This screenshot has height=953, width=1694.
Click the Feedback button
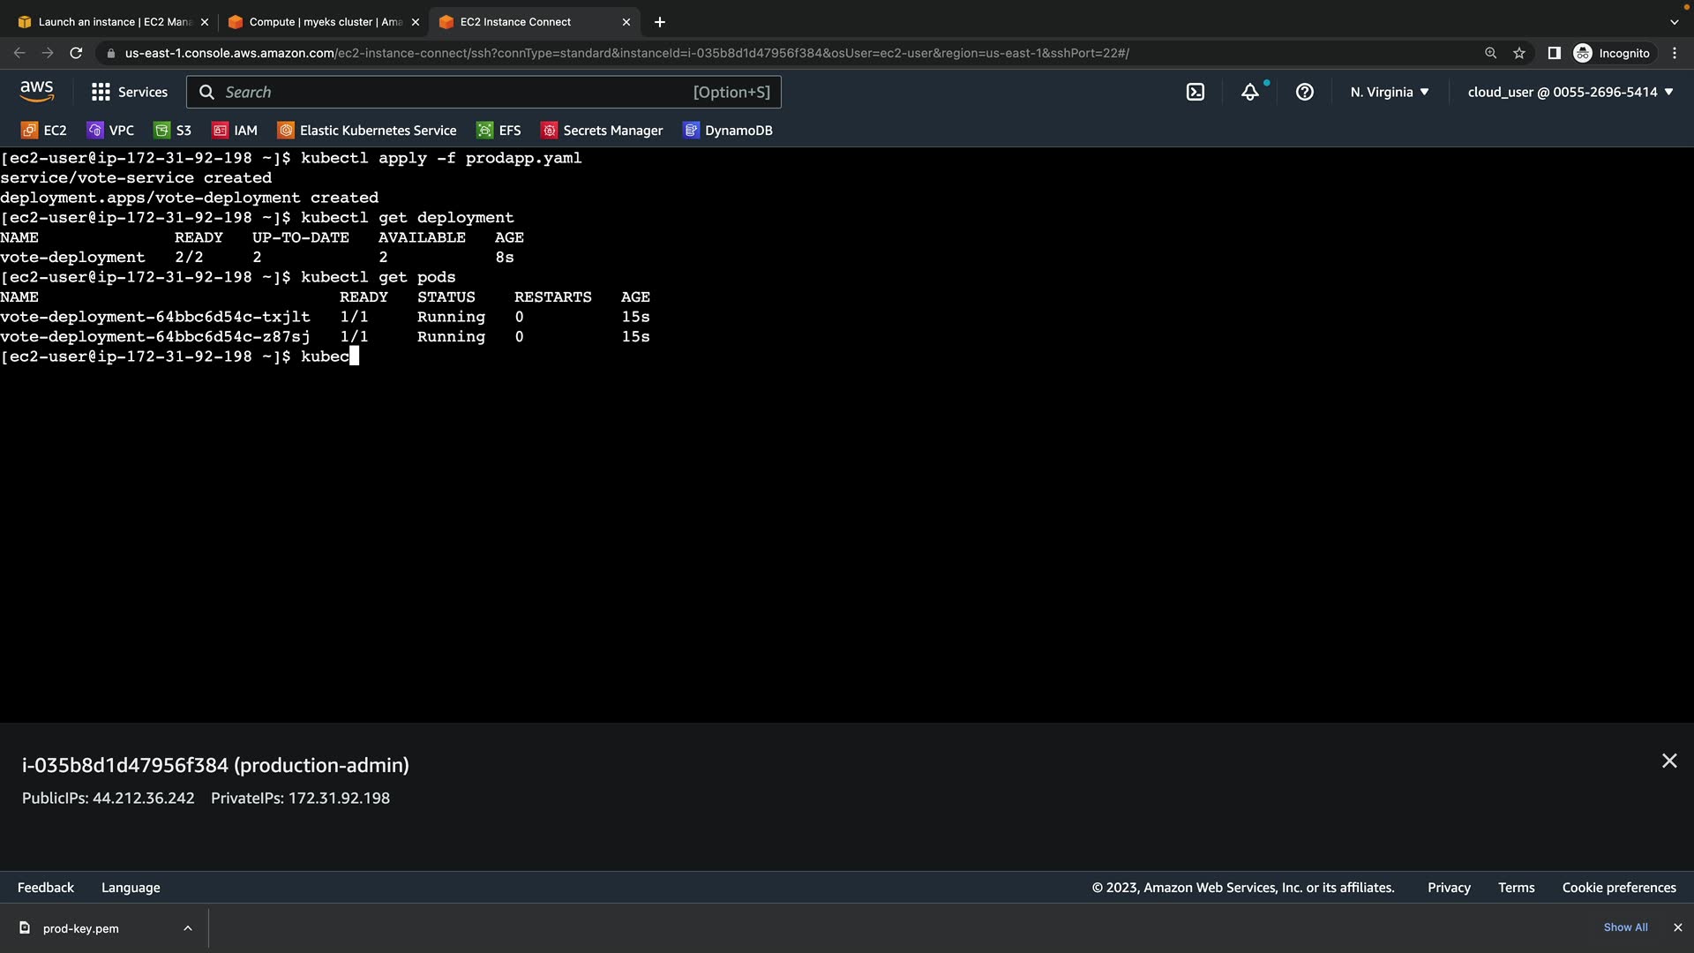(46, 888)
